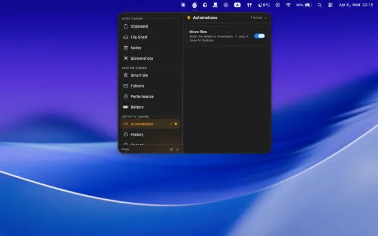378x236 pixels.
Task: Open Hivey settings gear
Action: point(171,149)
